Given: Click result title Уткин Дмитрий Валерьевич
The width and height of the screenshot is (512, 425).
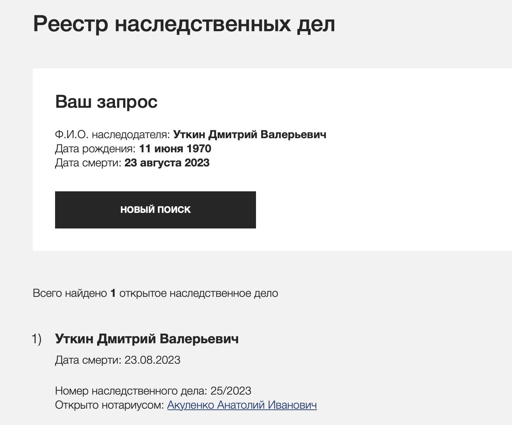Looking at the screenshot, I should click(147, 339).
